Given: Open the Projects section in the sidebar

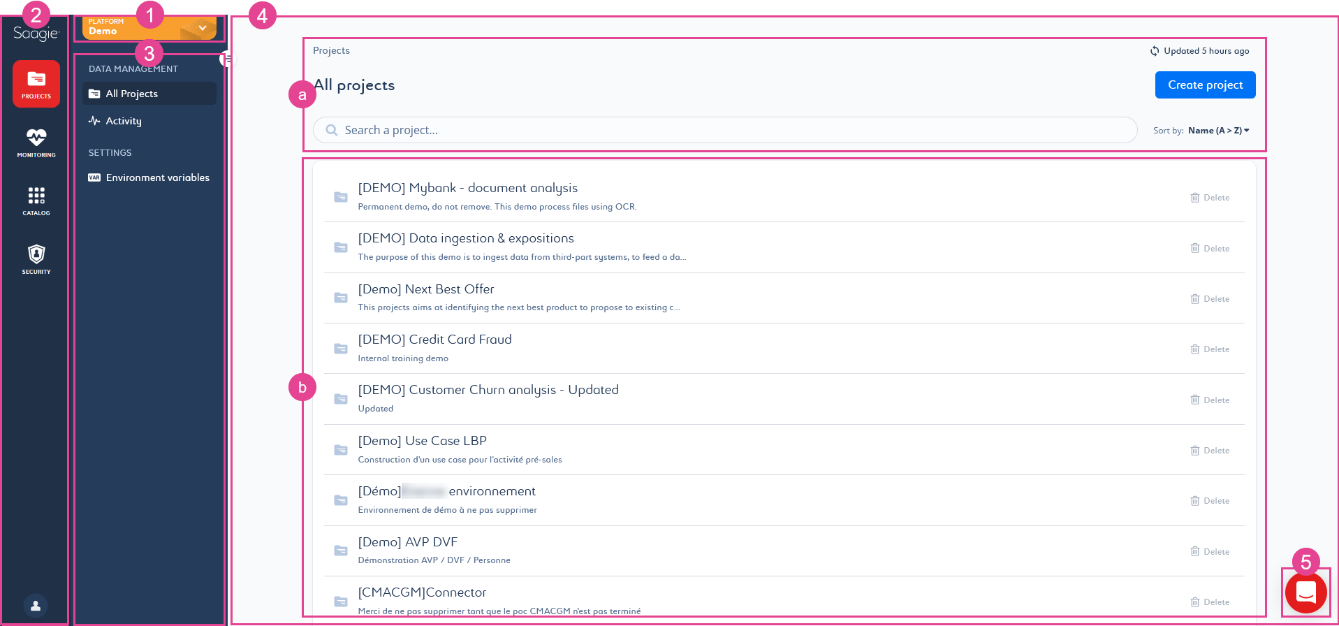Looking at the screenshot, I should coord(36,84).
